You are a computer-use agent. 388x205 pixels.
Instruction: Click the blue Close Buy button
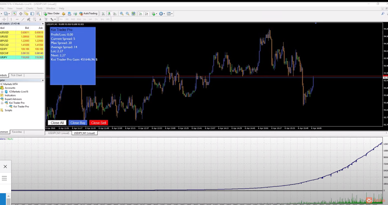[x=78, y=123]
